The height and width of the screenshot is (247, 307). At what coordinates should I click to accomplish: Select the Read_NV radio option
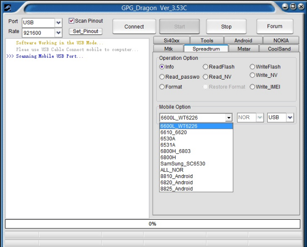point(205,77)
